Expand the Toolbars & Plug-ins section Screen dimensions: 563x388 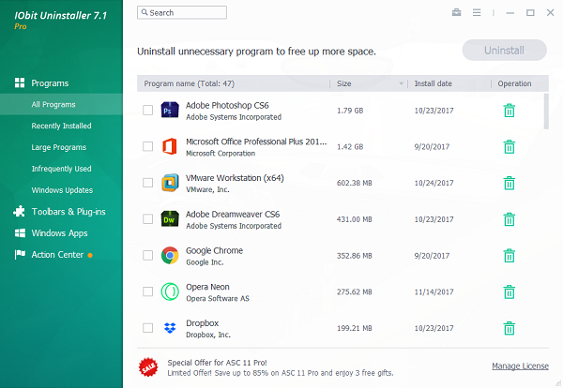coord(68,211)
